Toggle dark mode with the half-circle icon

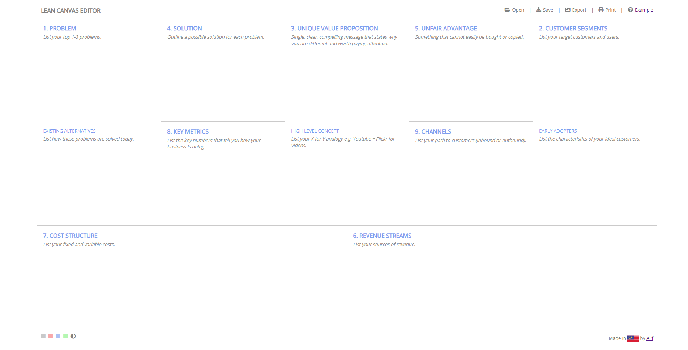(x=74, y=336)
